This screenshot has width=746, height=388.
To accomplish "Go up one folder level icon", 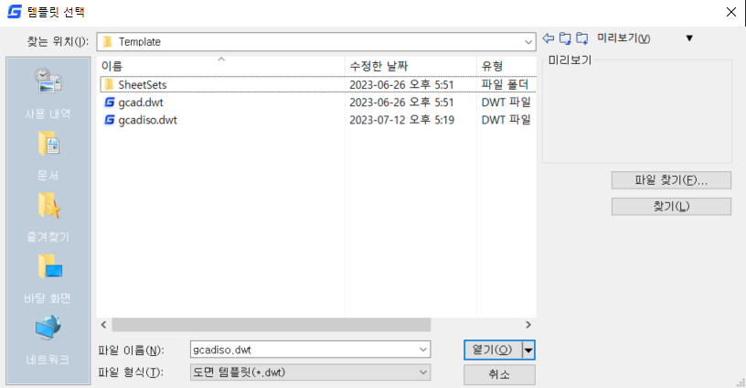I will pos(565,38).
